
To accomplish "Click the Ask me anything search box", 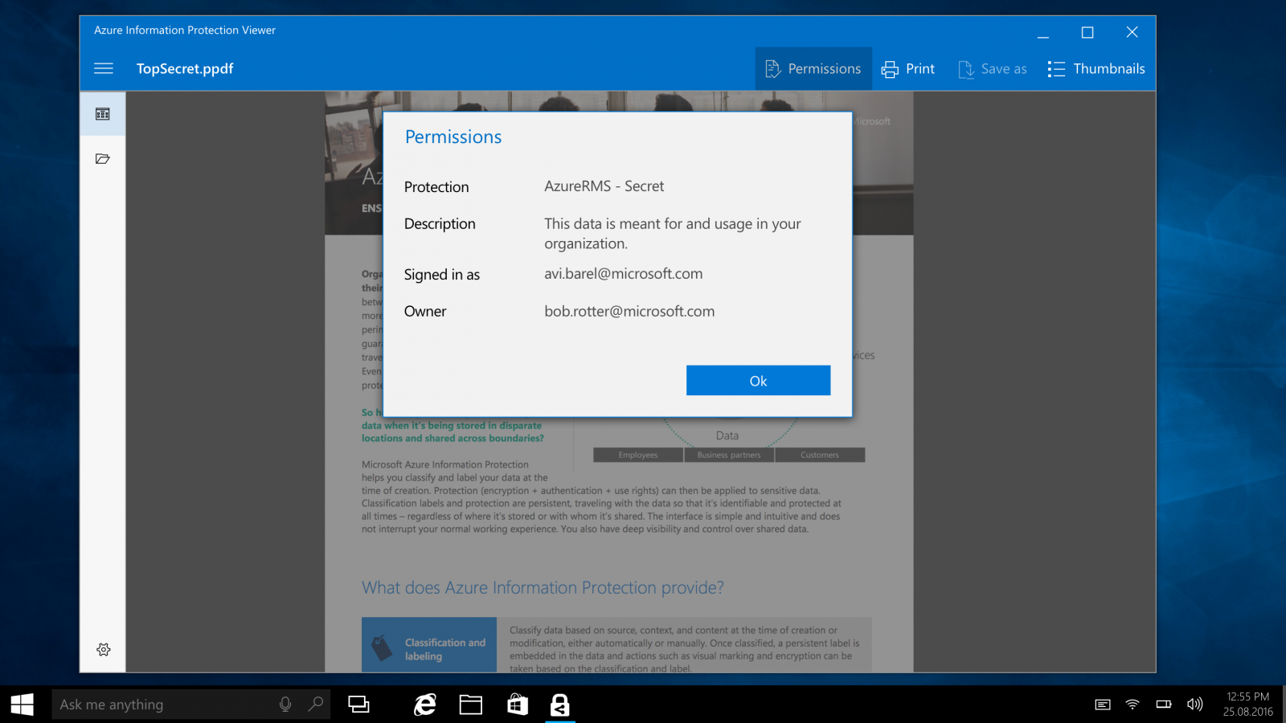I will [161, 704].
